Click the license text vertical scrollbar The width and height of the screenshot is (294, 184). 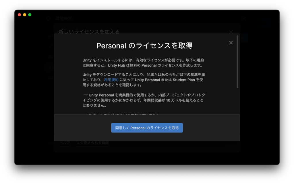[x=237, y=62]
